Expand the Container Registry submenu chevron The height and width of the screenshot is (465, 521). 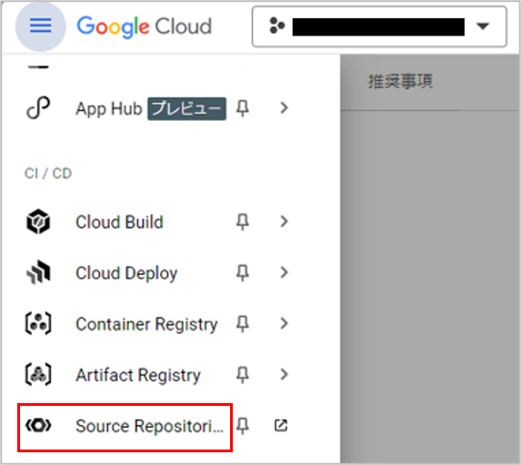coord(284,323)
